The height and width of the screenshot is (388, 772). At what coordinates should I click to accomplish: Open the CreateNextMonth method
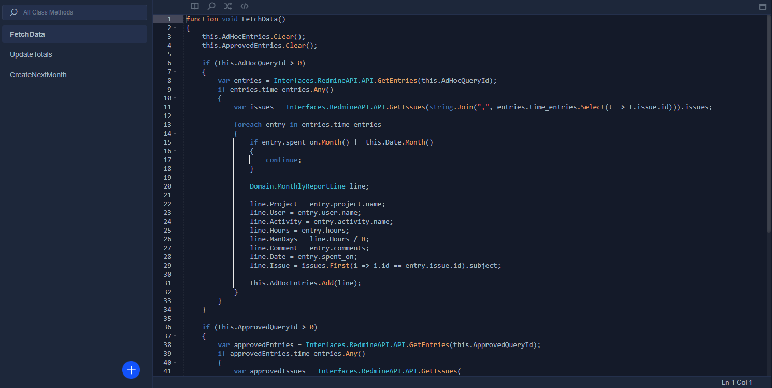(38, 75)
